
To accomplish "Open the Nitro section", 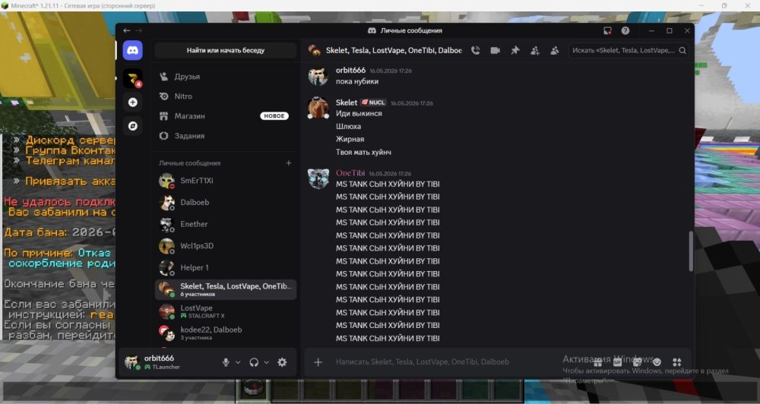I will pyautogui.click(x=226, y=96).
